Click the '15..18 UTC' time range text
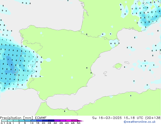 [x=133, y=118]
